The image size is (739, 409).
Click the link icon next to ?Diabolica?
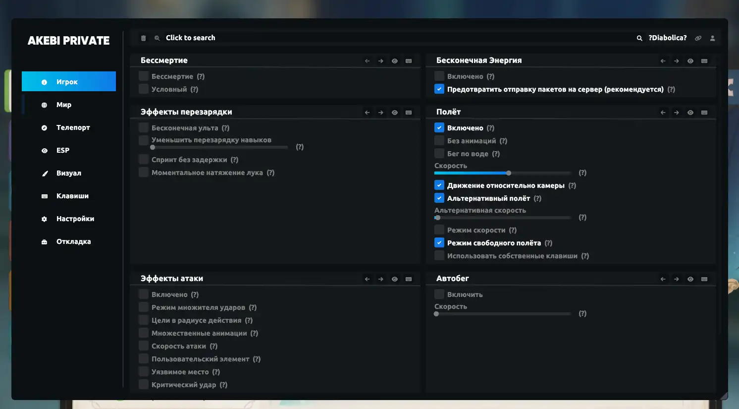(x=698, y=38)
